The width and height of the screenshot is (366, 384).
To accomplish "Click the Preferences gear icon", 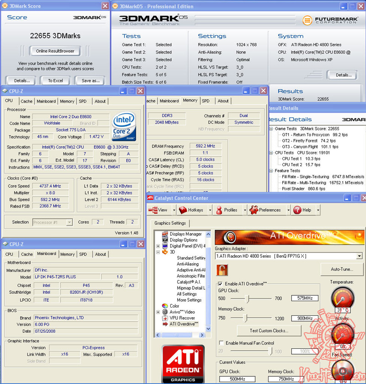I will pyautogui.click(x=253, y=210).
